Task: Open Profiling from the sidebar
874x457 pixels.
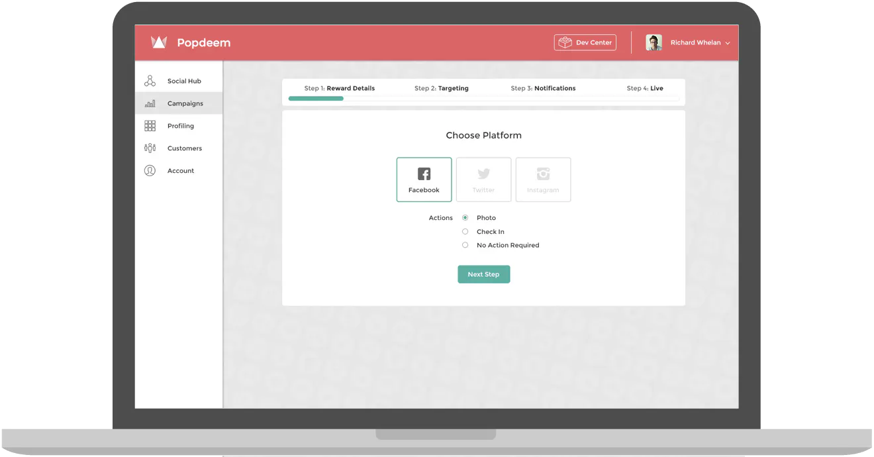Action: 179,126
